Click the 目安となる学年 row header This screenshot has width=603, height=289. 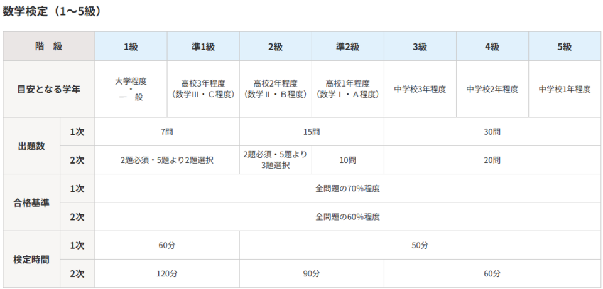tap(48, 89)
